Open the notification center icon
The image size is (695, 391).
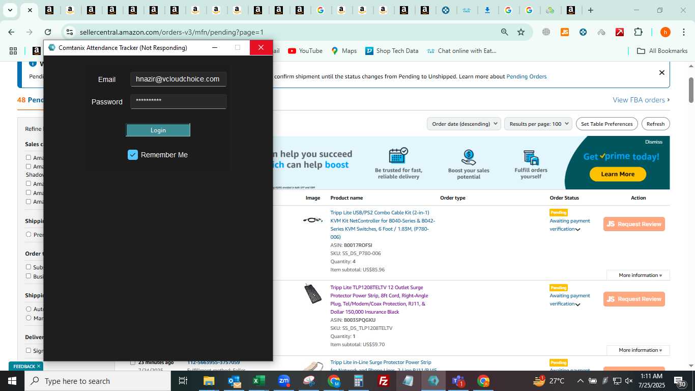pos(680,381)
